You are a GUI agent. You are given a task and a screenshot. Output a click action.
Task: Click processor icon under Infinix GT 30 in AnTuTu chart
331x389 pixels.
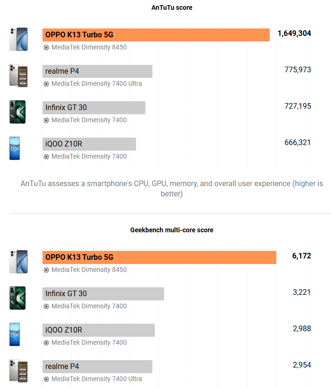point(46,120)
